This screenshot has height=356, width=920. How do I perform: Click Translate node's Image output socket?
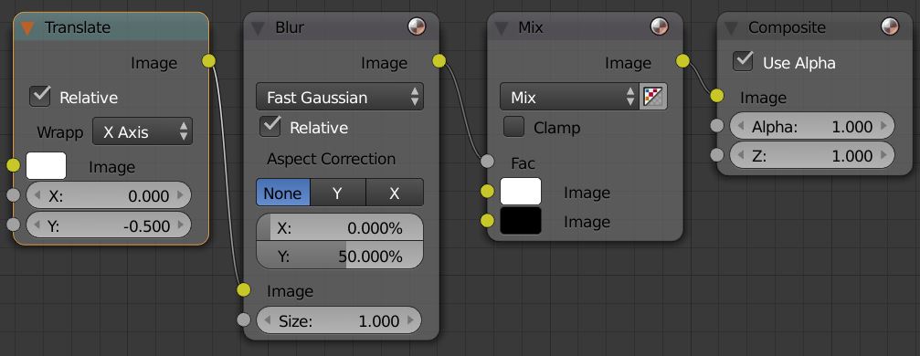click(x=209, y=61)
